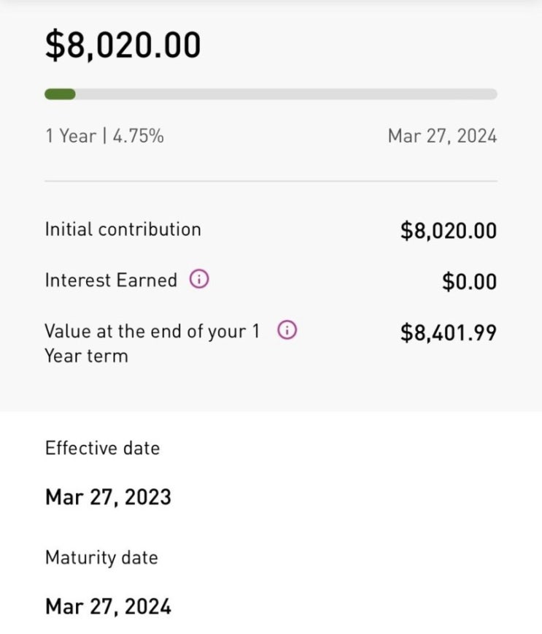This screenshot has width=542, height=634.
Task: Select the Initial contribution label
Action: click(123, 229)
